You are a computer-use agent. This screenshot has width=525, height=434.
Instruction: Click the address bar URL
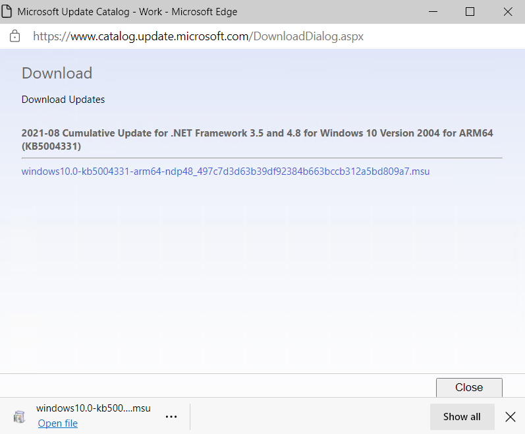coord(198,36)
